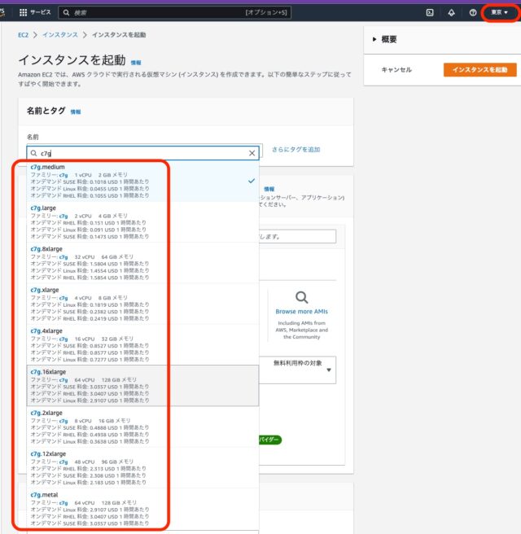The height and width of the screenshot is (534, 521).
Task: Open the 東京 region dropdown
Action: [x=499, y=12]
